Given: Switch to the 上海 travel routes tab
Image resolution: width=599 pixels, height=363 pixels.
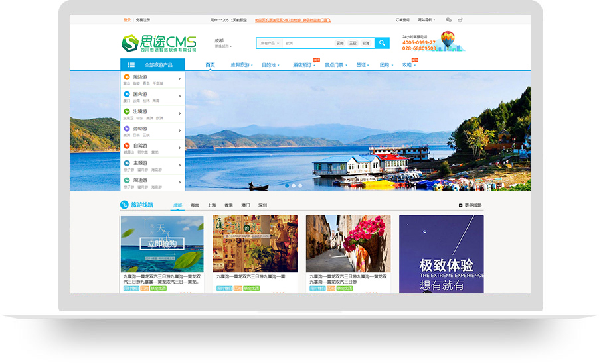Looking at the screenshot, I should [211, 205].
